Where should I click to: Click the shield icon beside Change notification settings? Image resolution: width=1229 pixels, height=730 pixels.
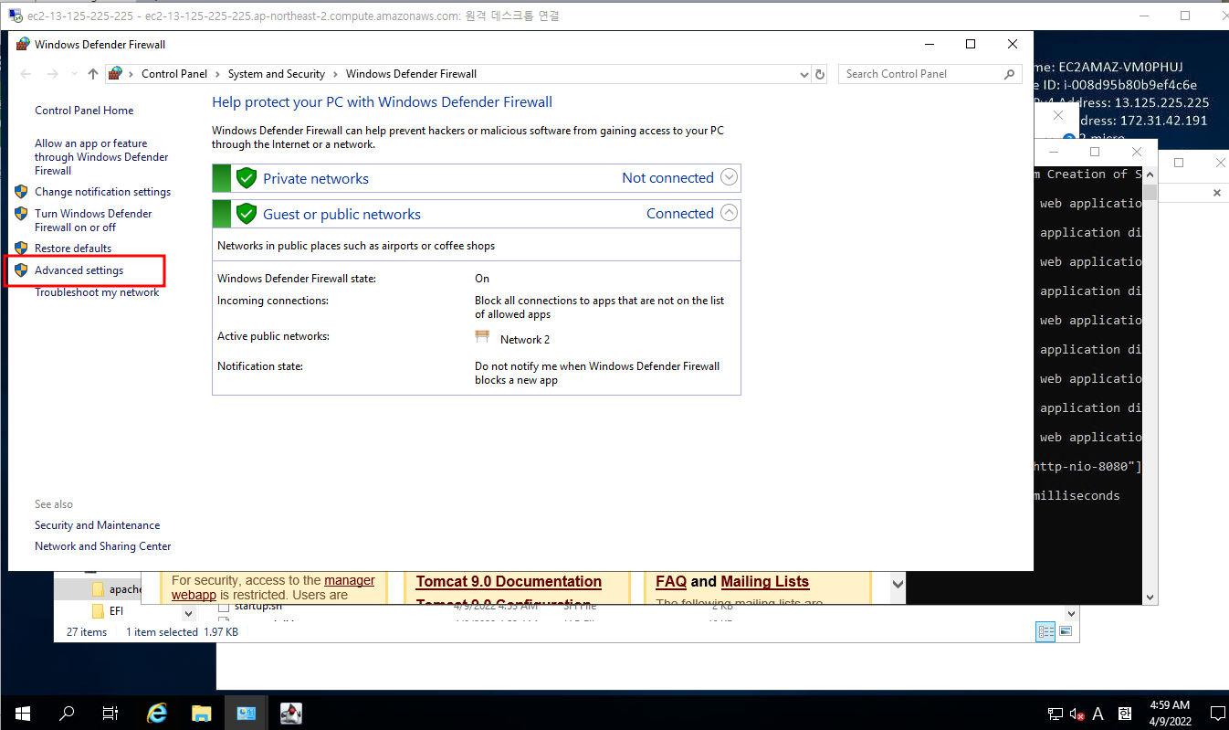click(x=22, y=192)
